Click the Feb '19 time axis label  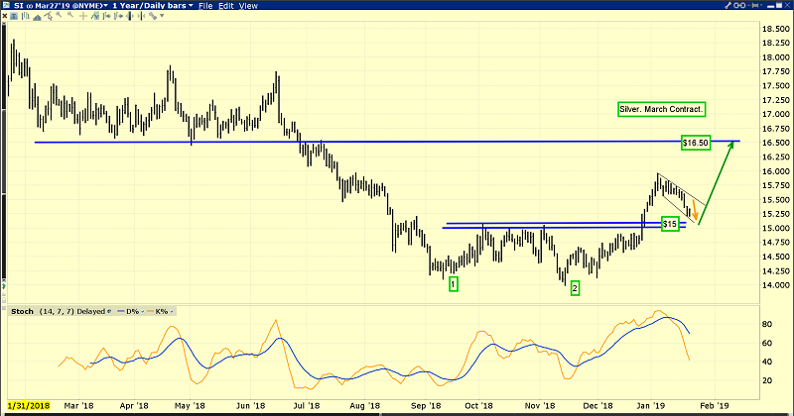(714, 406)
